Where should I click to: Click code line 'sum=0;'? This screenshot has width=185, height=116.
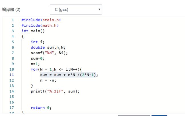click(38, 58)
